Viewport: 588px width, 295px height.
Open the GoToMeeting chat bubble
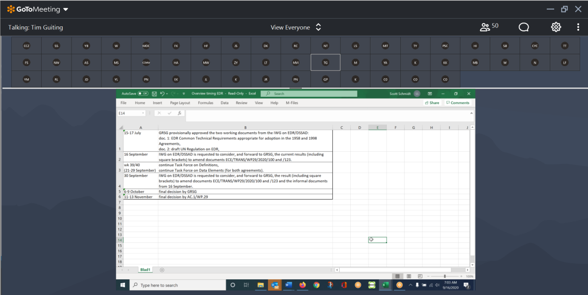524,27
